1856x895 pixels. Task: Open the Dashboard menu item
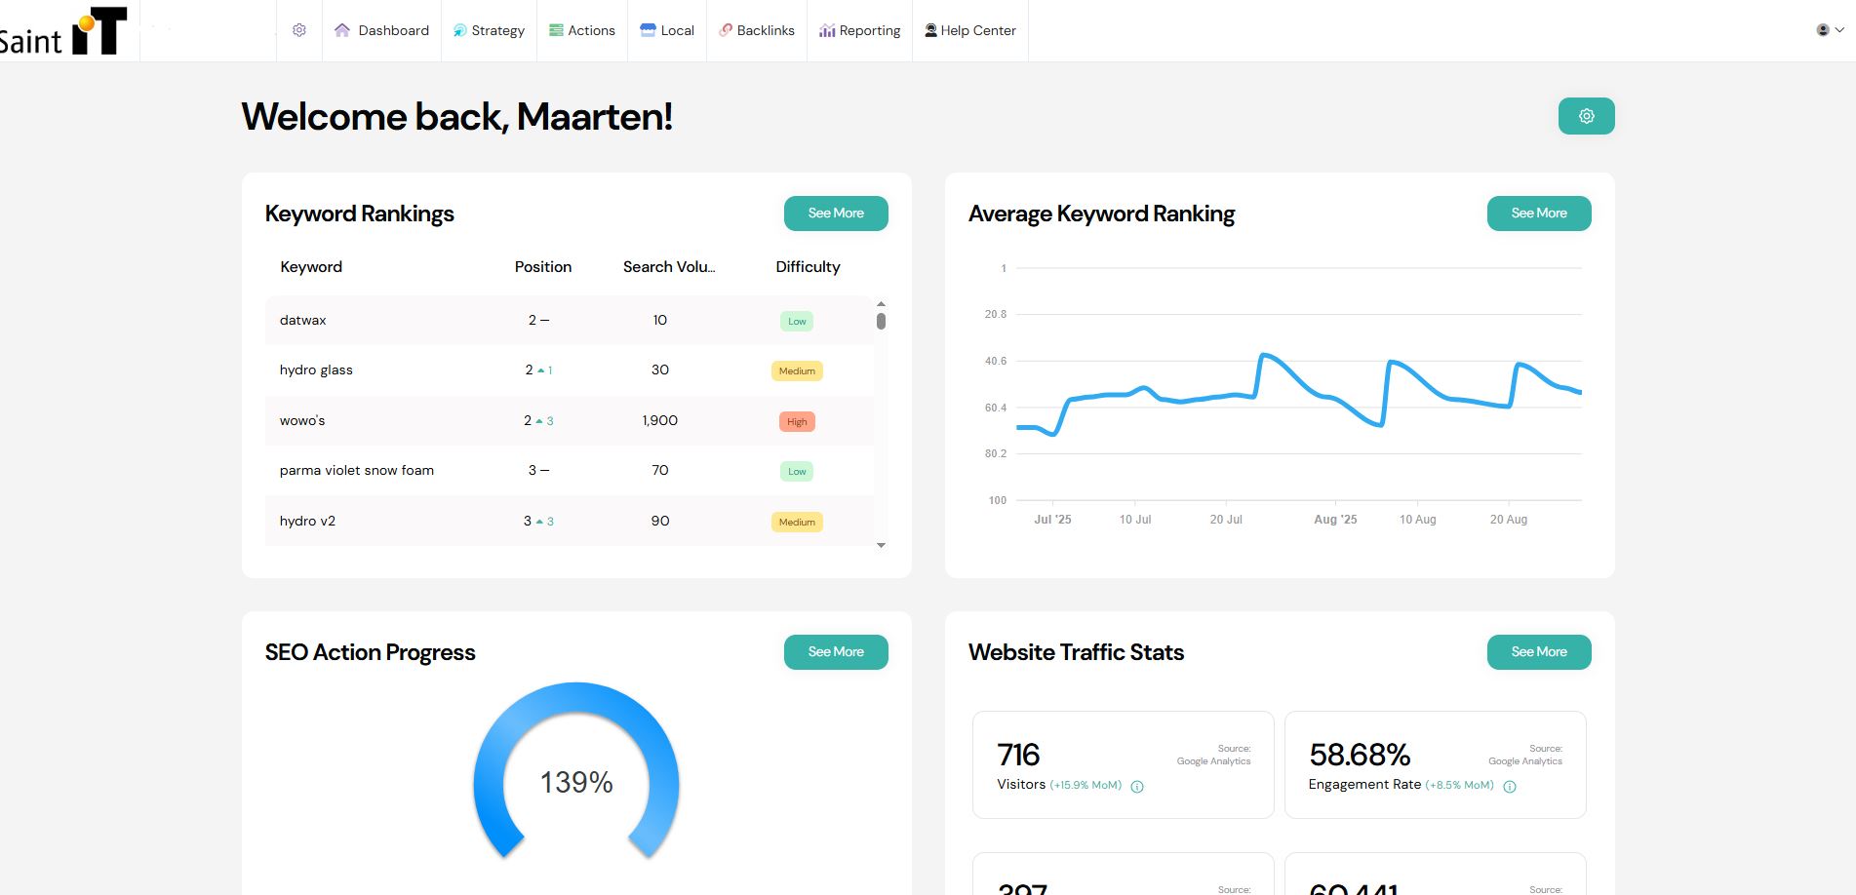click(381, 30)
